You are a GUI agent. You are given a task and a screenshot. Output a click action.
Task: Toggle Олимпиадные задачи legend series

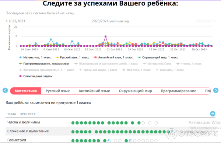click(x=36, y=76)
